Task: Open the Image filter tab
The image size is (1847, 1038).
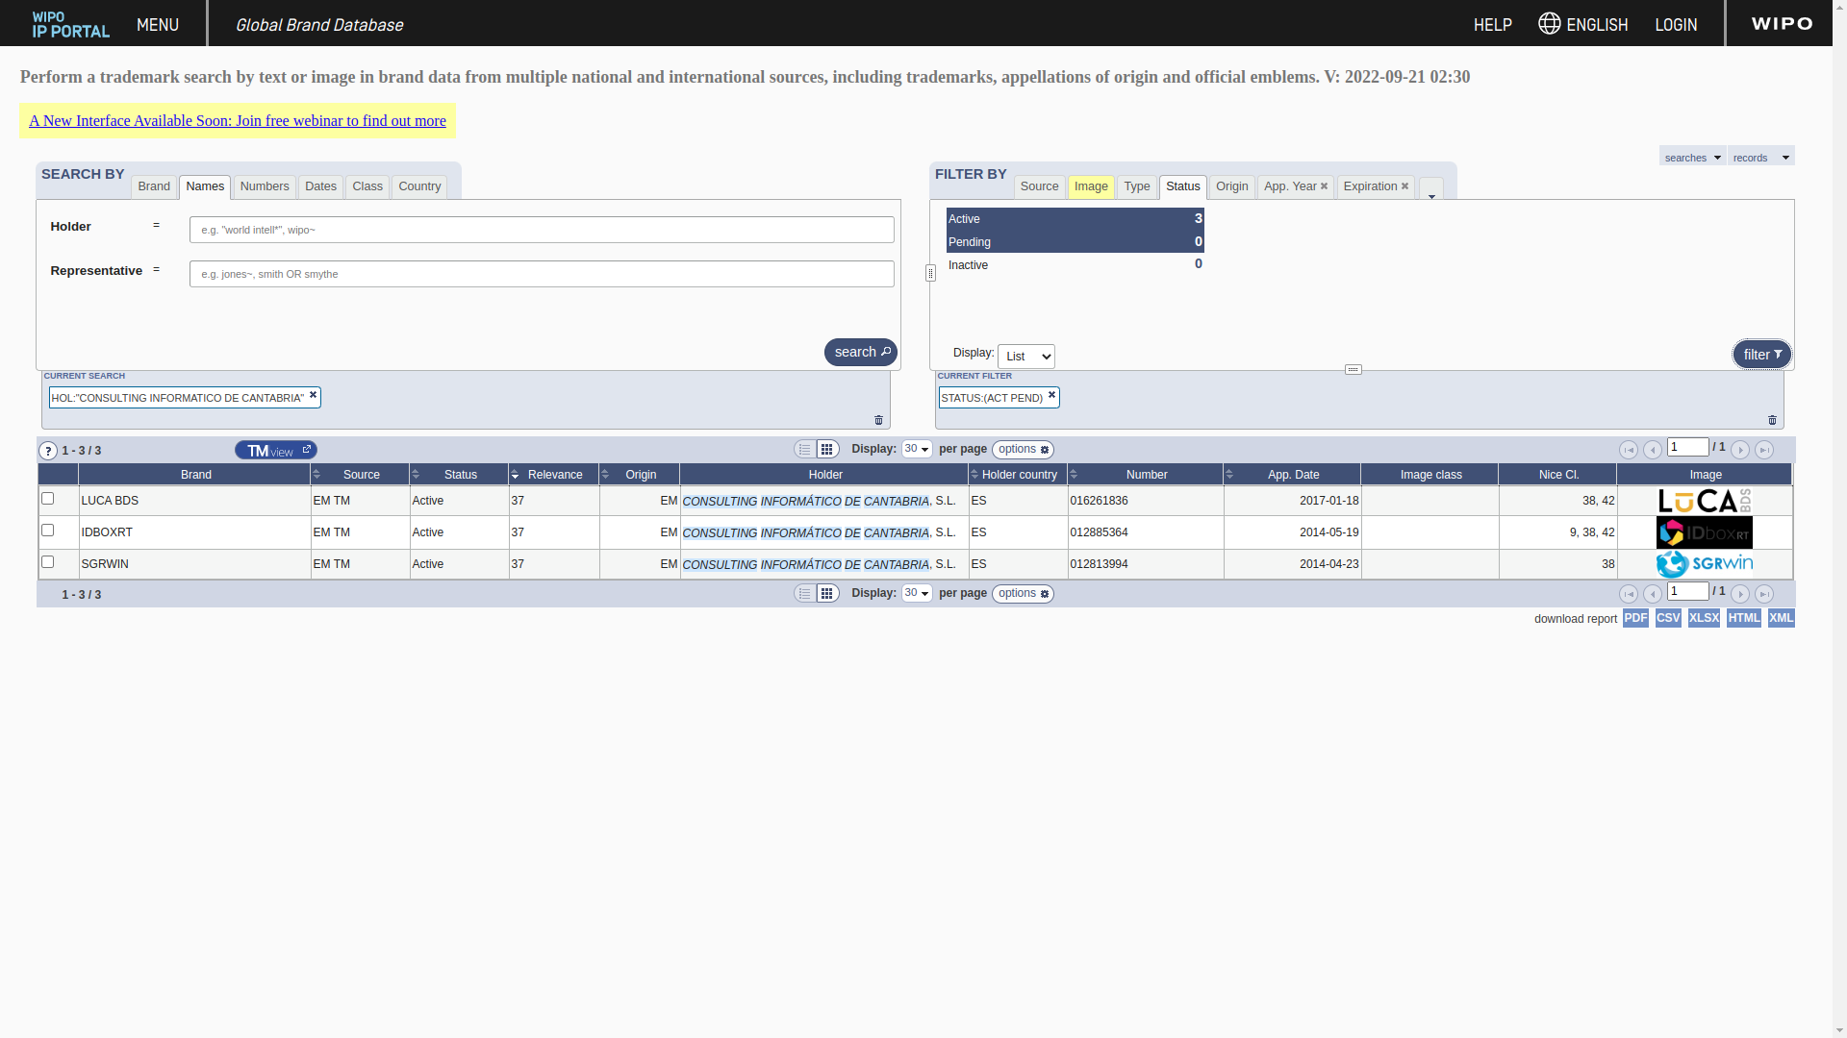Action: (1091, 186)
